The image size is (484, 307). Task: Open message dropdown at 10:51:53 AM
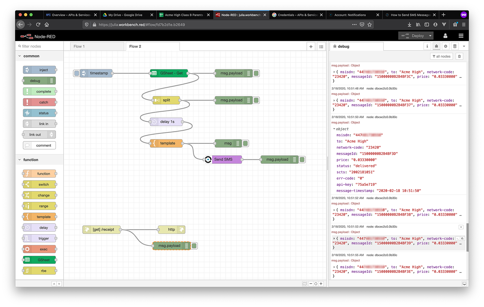pyautogui.click(x=461, y=227)
